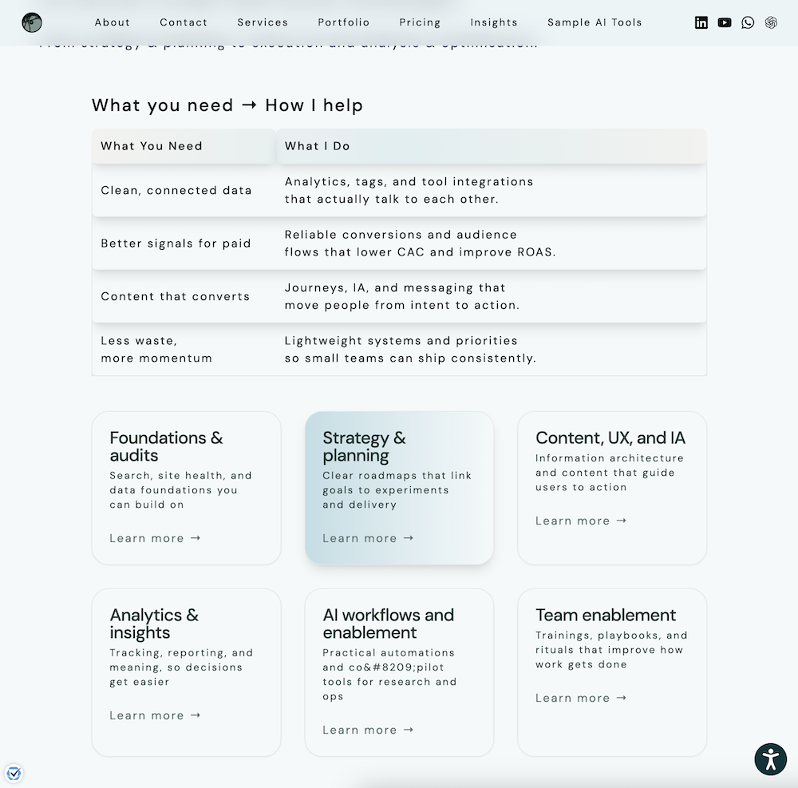Open Learn more under Content, UX, and IA
The image size is (798, 788).
click(x=581, y=521)
